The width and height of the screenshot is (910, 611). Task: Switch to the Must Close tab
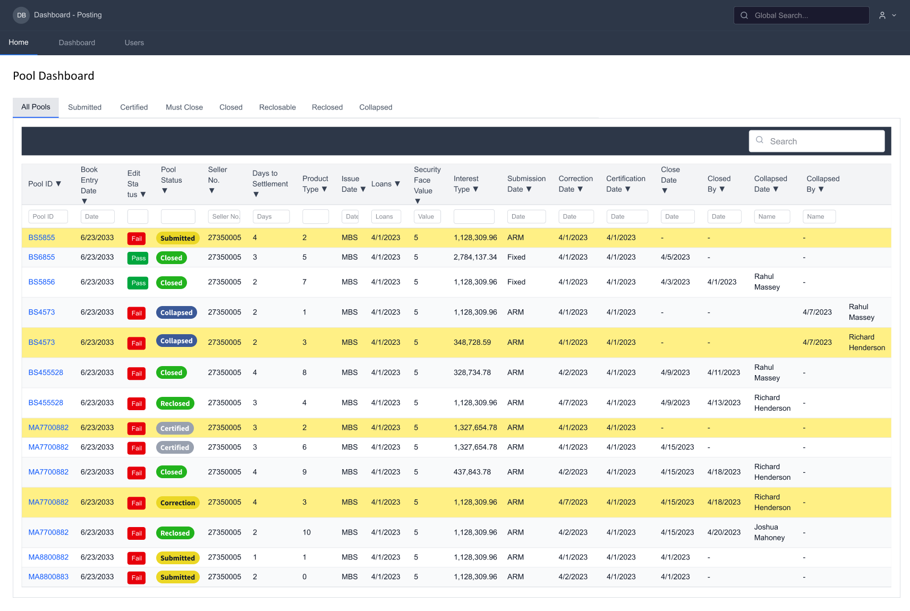pos(184,107)
